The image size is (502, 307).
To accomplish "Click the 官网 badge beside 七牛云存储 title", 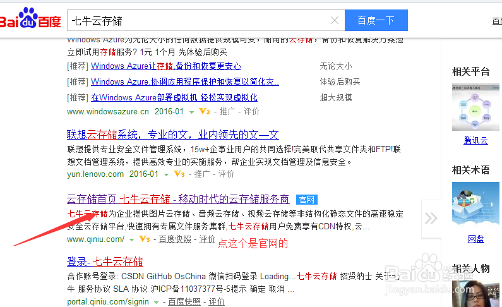I will (307, 200).
